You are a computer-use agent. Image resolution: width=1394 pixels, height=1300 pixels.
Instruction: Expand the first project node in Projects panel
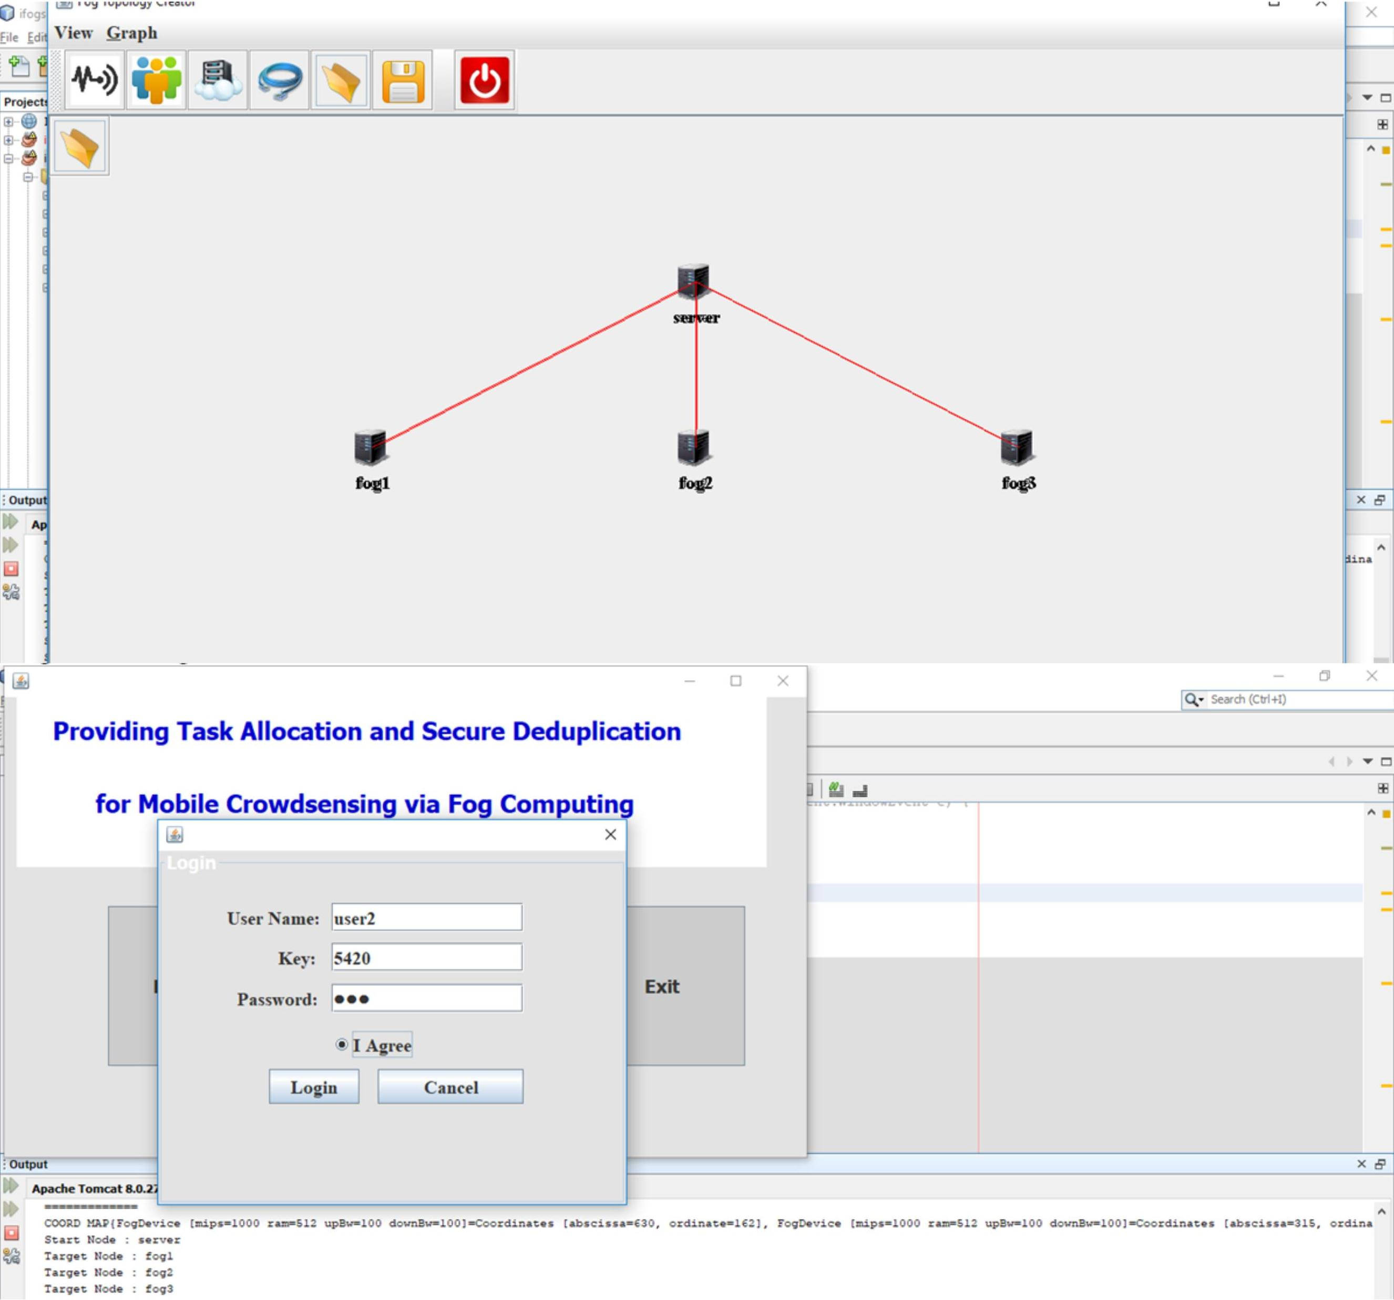(8, 122)
